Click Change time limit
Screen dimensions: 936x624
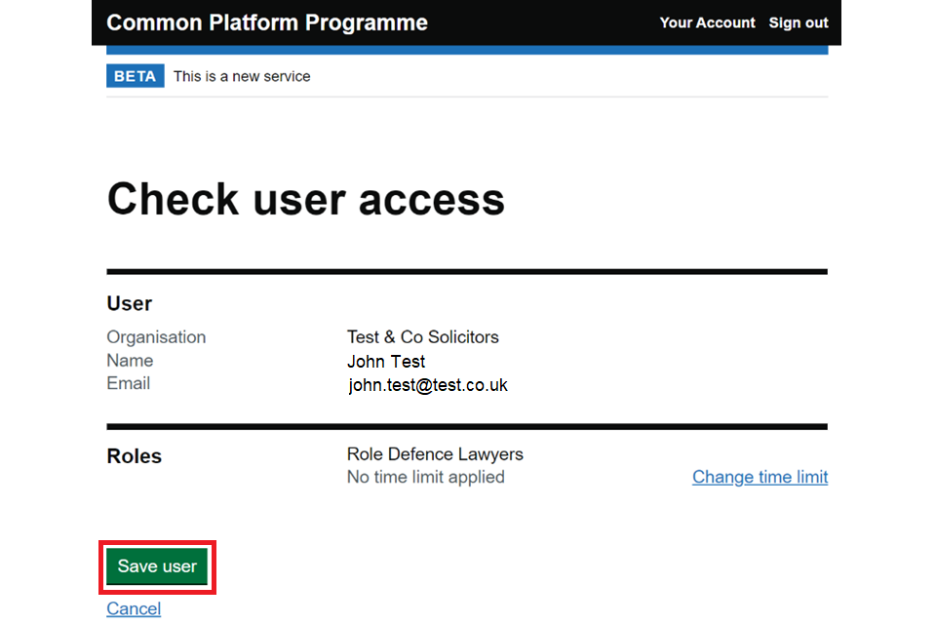click(760, 477)
